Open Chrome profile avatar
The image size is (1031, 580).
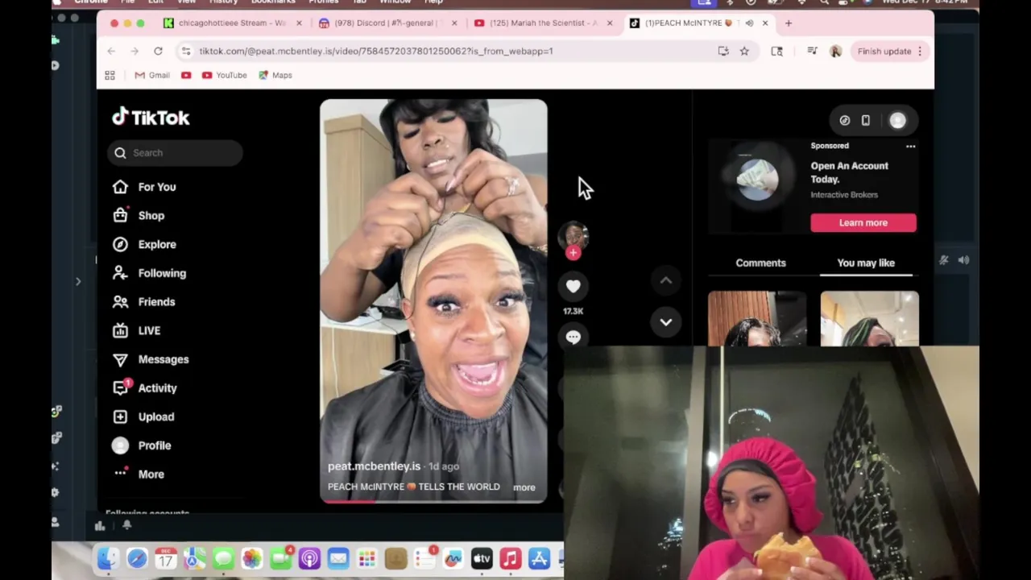(x=835, y=52)
